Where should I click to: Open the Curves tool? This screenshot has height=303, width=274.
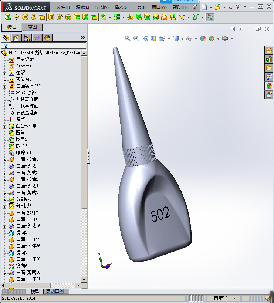[x=195, y=17]
